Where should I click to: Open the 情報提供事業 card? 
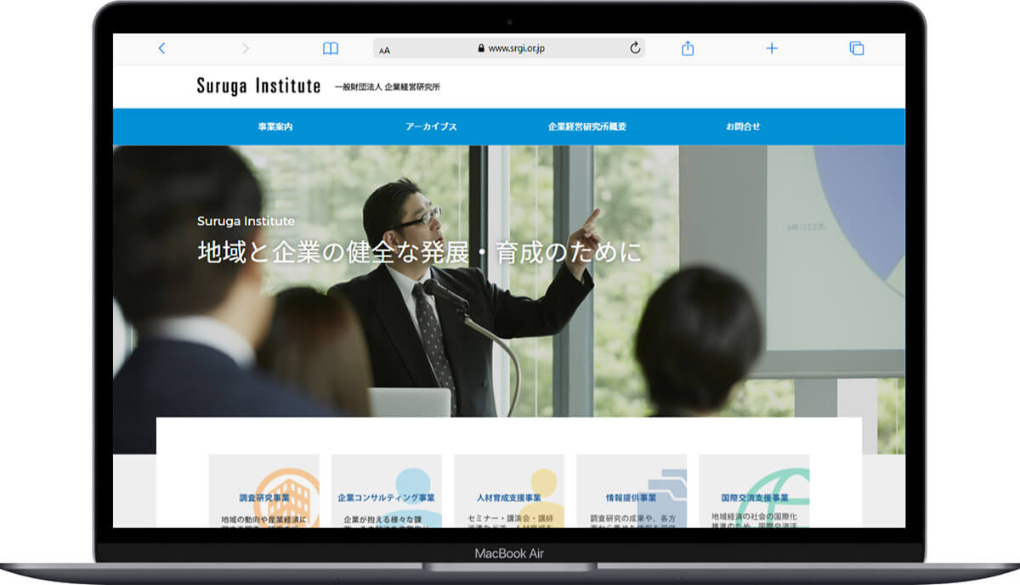[632, 498]
